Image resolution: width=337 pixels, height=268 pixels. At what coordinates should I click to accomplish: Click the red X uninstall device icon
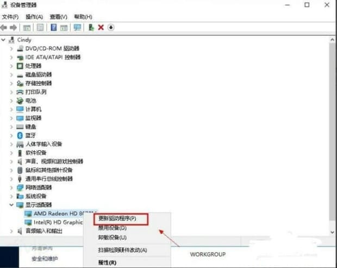point(101,27)
